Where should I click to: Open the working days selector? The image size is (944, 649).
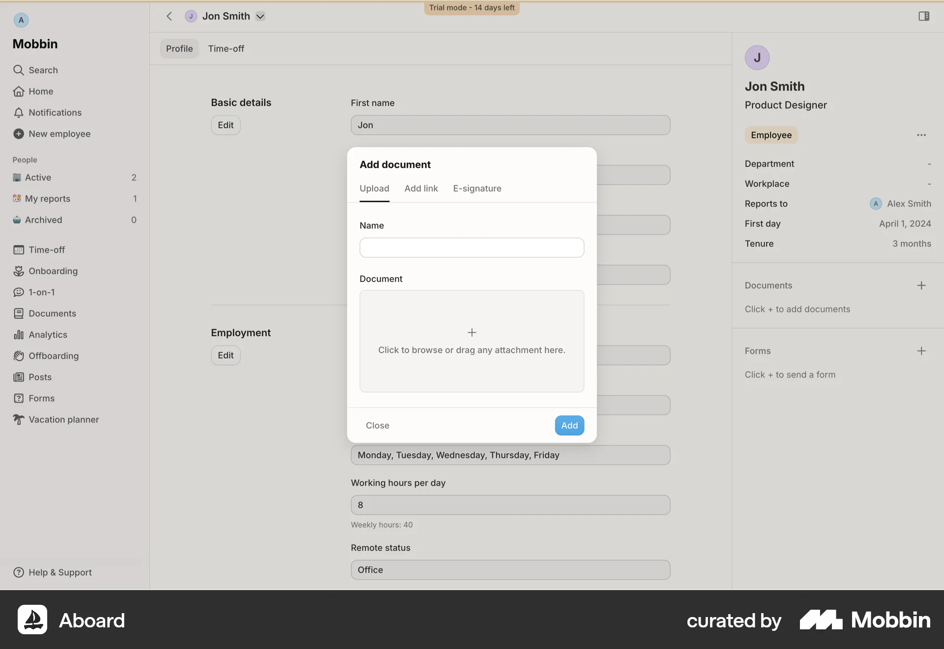pyautogui.click(x=510, y=454)
